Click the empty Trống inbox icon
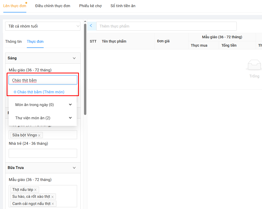 tap(254, 65)
